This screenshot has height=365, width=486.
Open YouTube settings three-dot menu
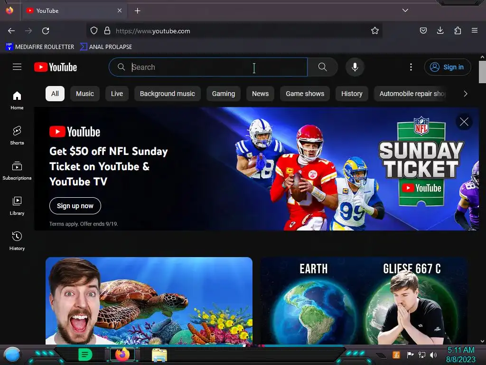click(x=411, y=67)
